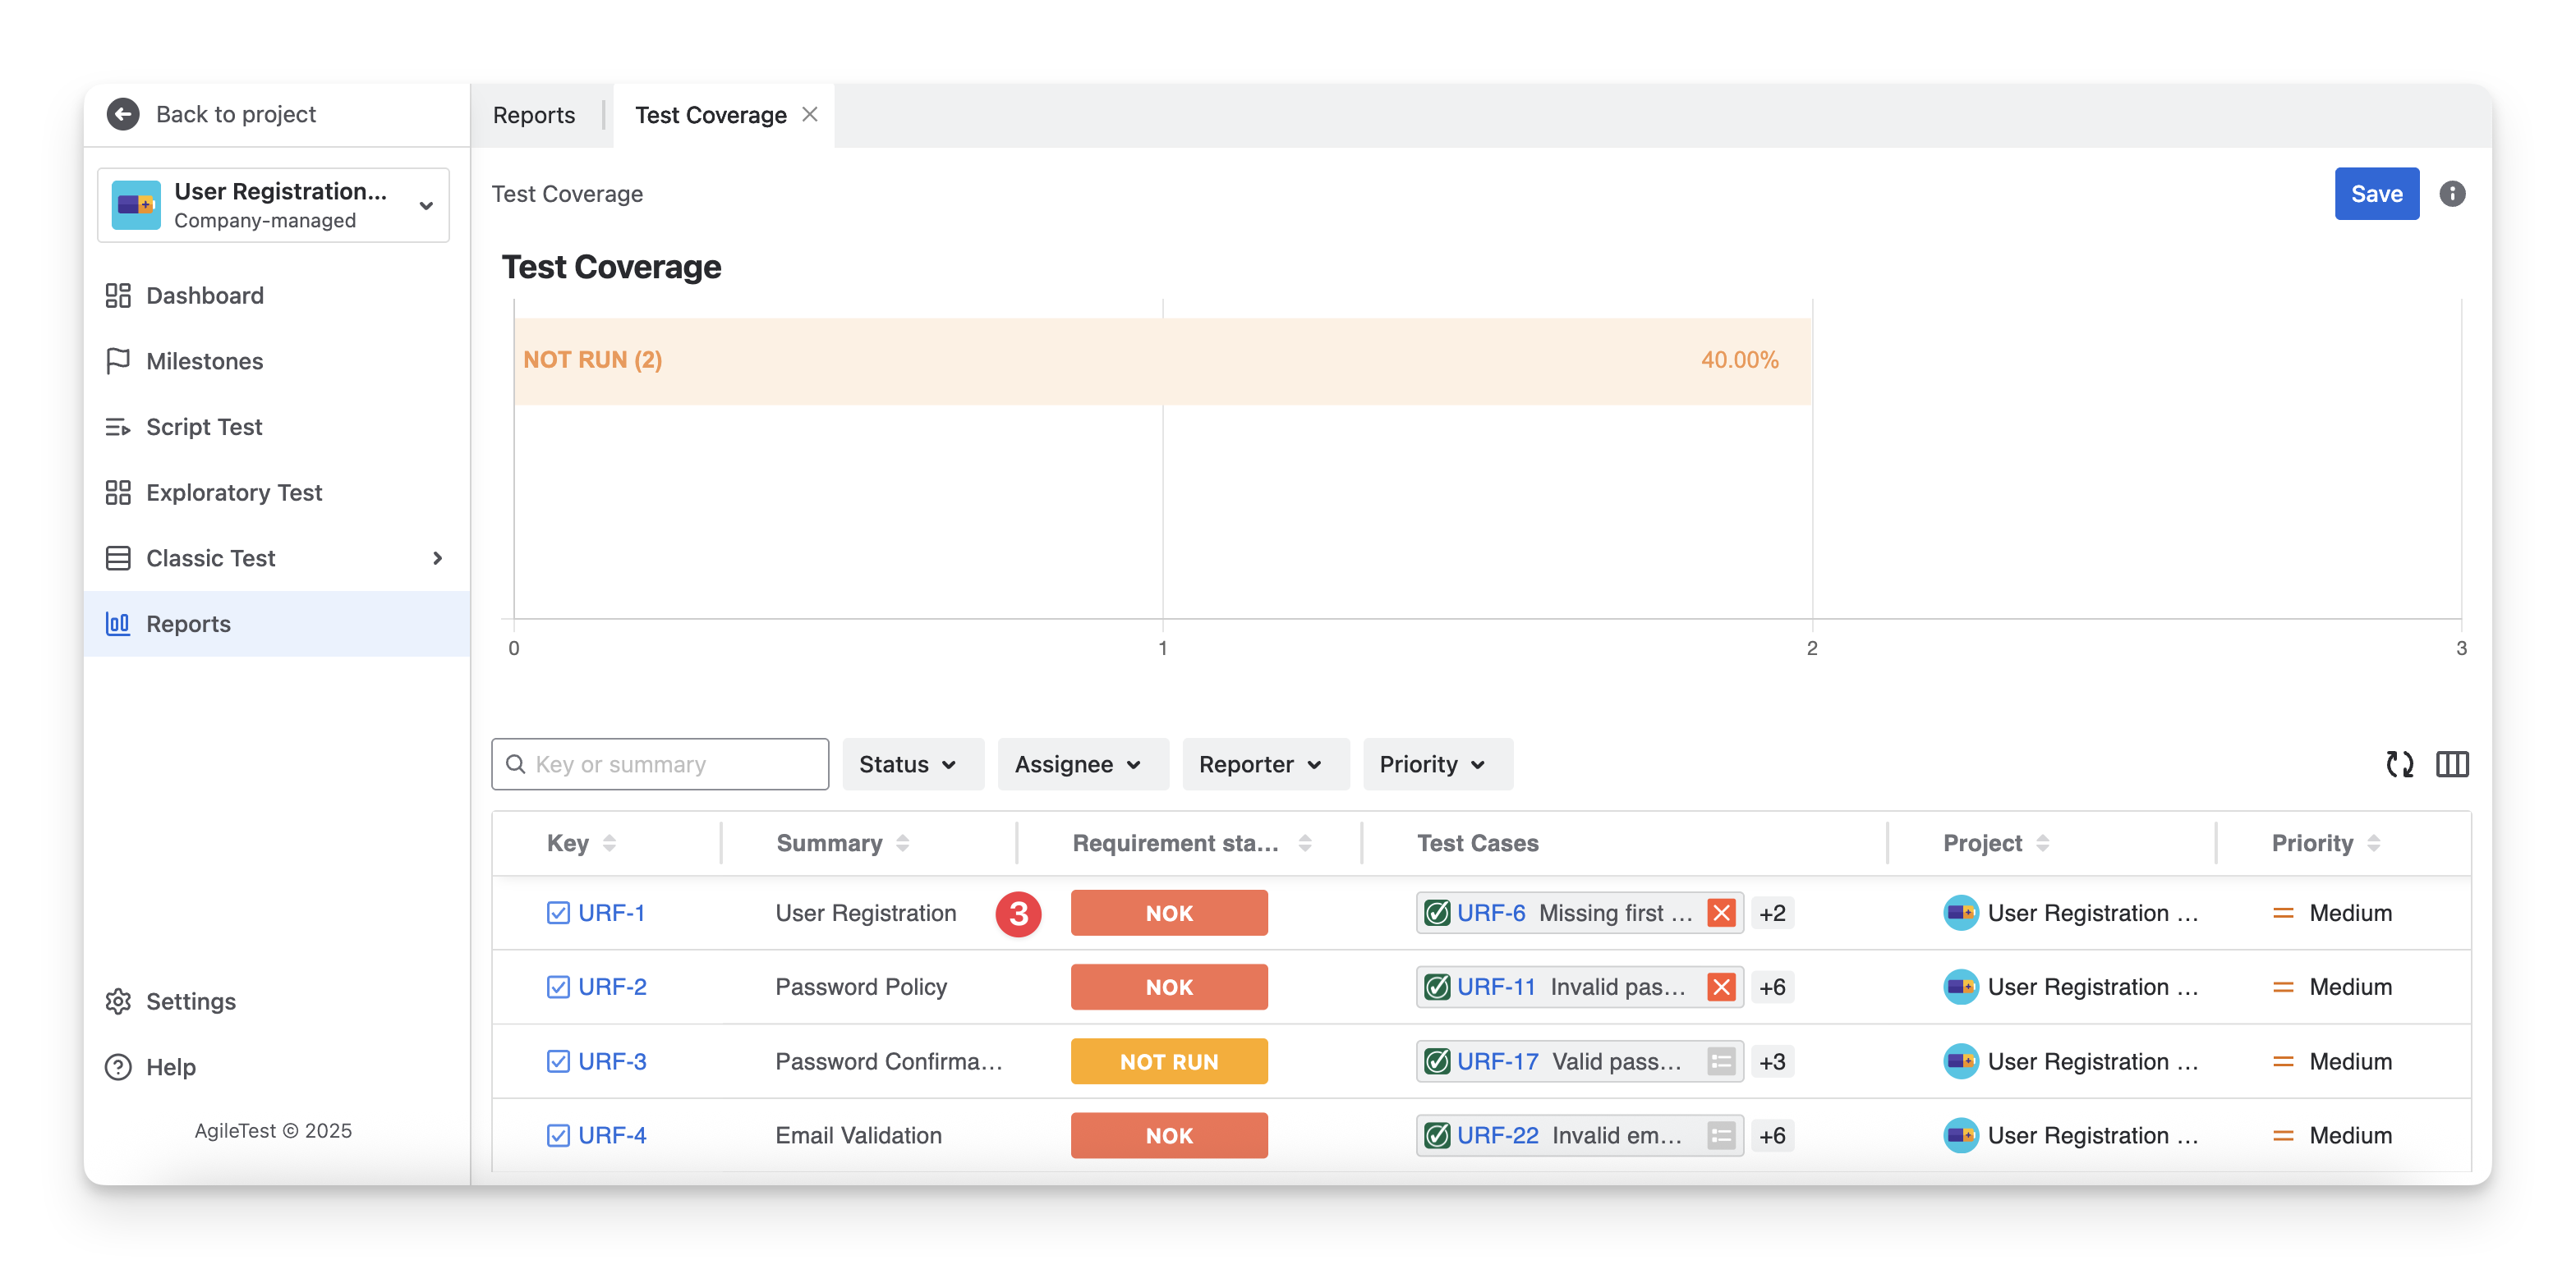Click the info icon next to Save
Viewport: 2576px width, 1269px height.
coord(2452,194)
